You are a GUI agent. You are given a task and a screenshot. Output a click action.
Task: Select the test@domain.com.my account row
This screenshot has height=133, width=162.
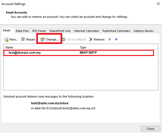click(x=79, y=53)
